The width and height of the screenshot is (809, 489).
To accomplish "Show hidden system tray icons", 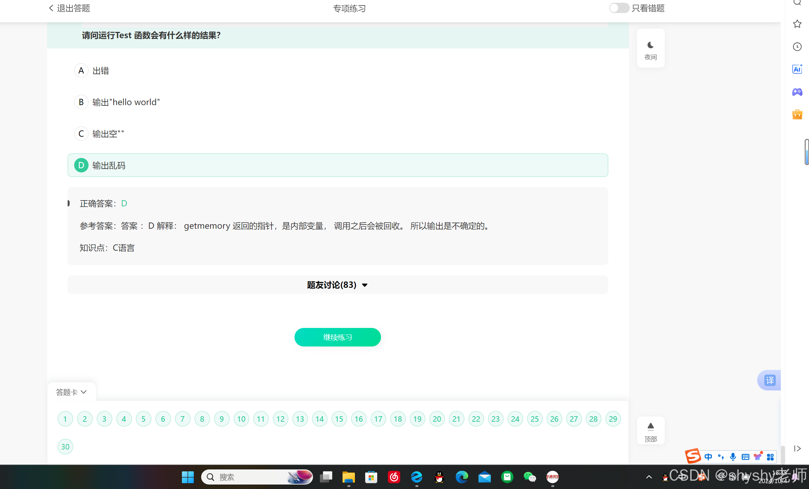I will click(649, 477).
